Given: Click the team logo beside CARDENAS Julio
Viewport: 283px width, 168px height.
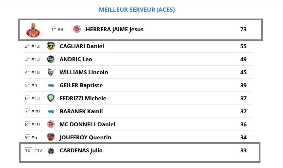Looking at the screenshot, I should coord(51,150).
